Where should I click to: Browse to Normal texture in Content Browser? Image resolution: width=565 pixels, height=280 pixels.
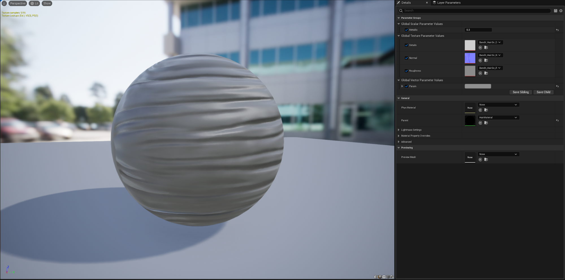(486, 60)
